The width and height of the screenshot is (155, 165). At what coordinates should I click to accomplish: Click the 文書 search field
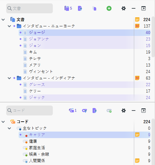(x=30, y=8)
